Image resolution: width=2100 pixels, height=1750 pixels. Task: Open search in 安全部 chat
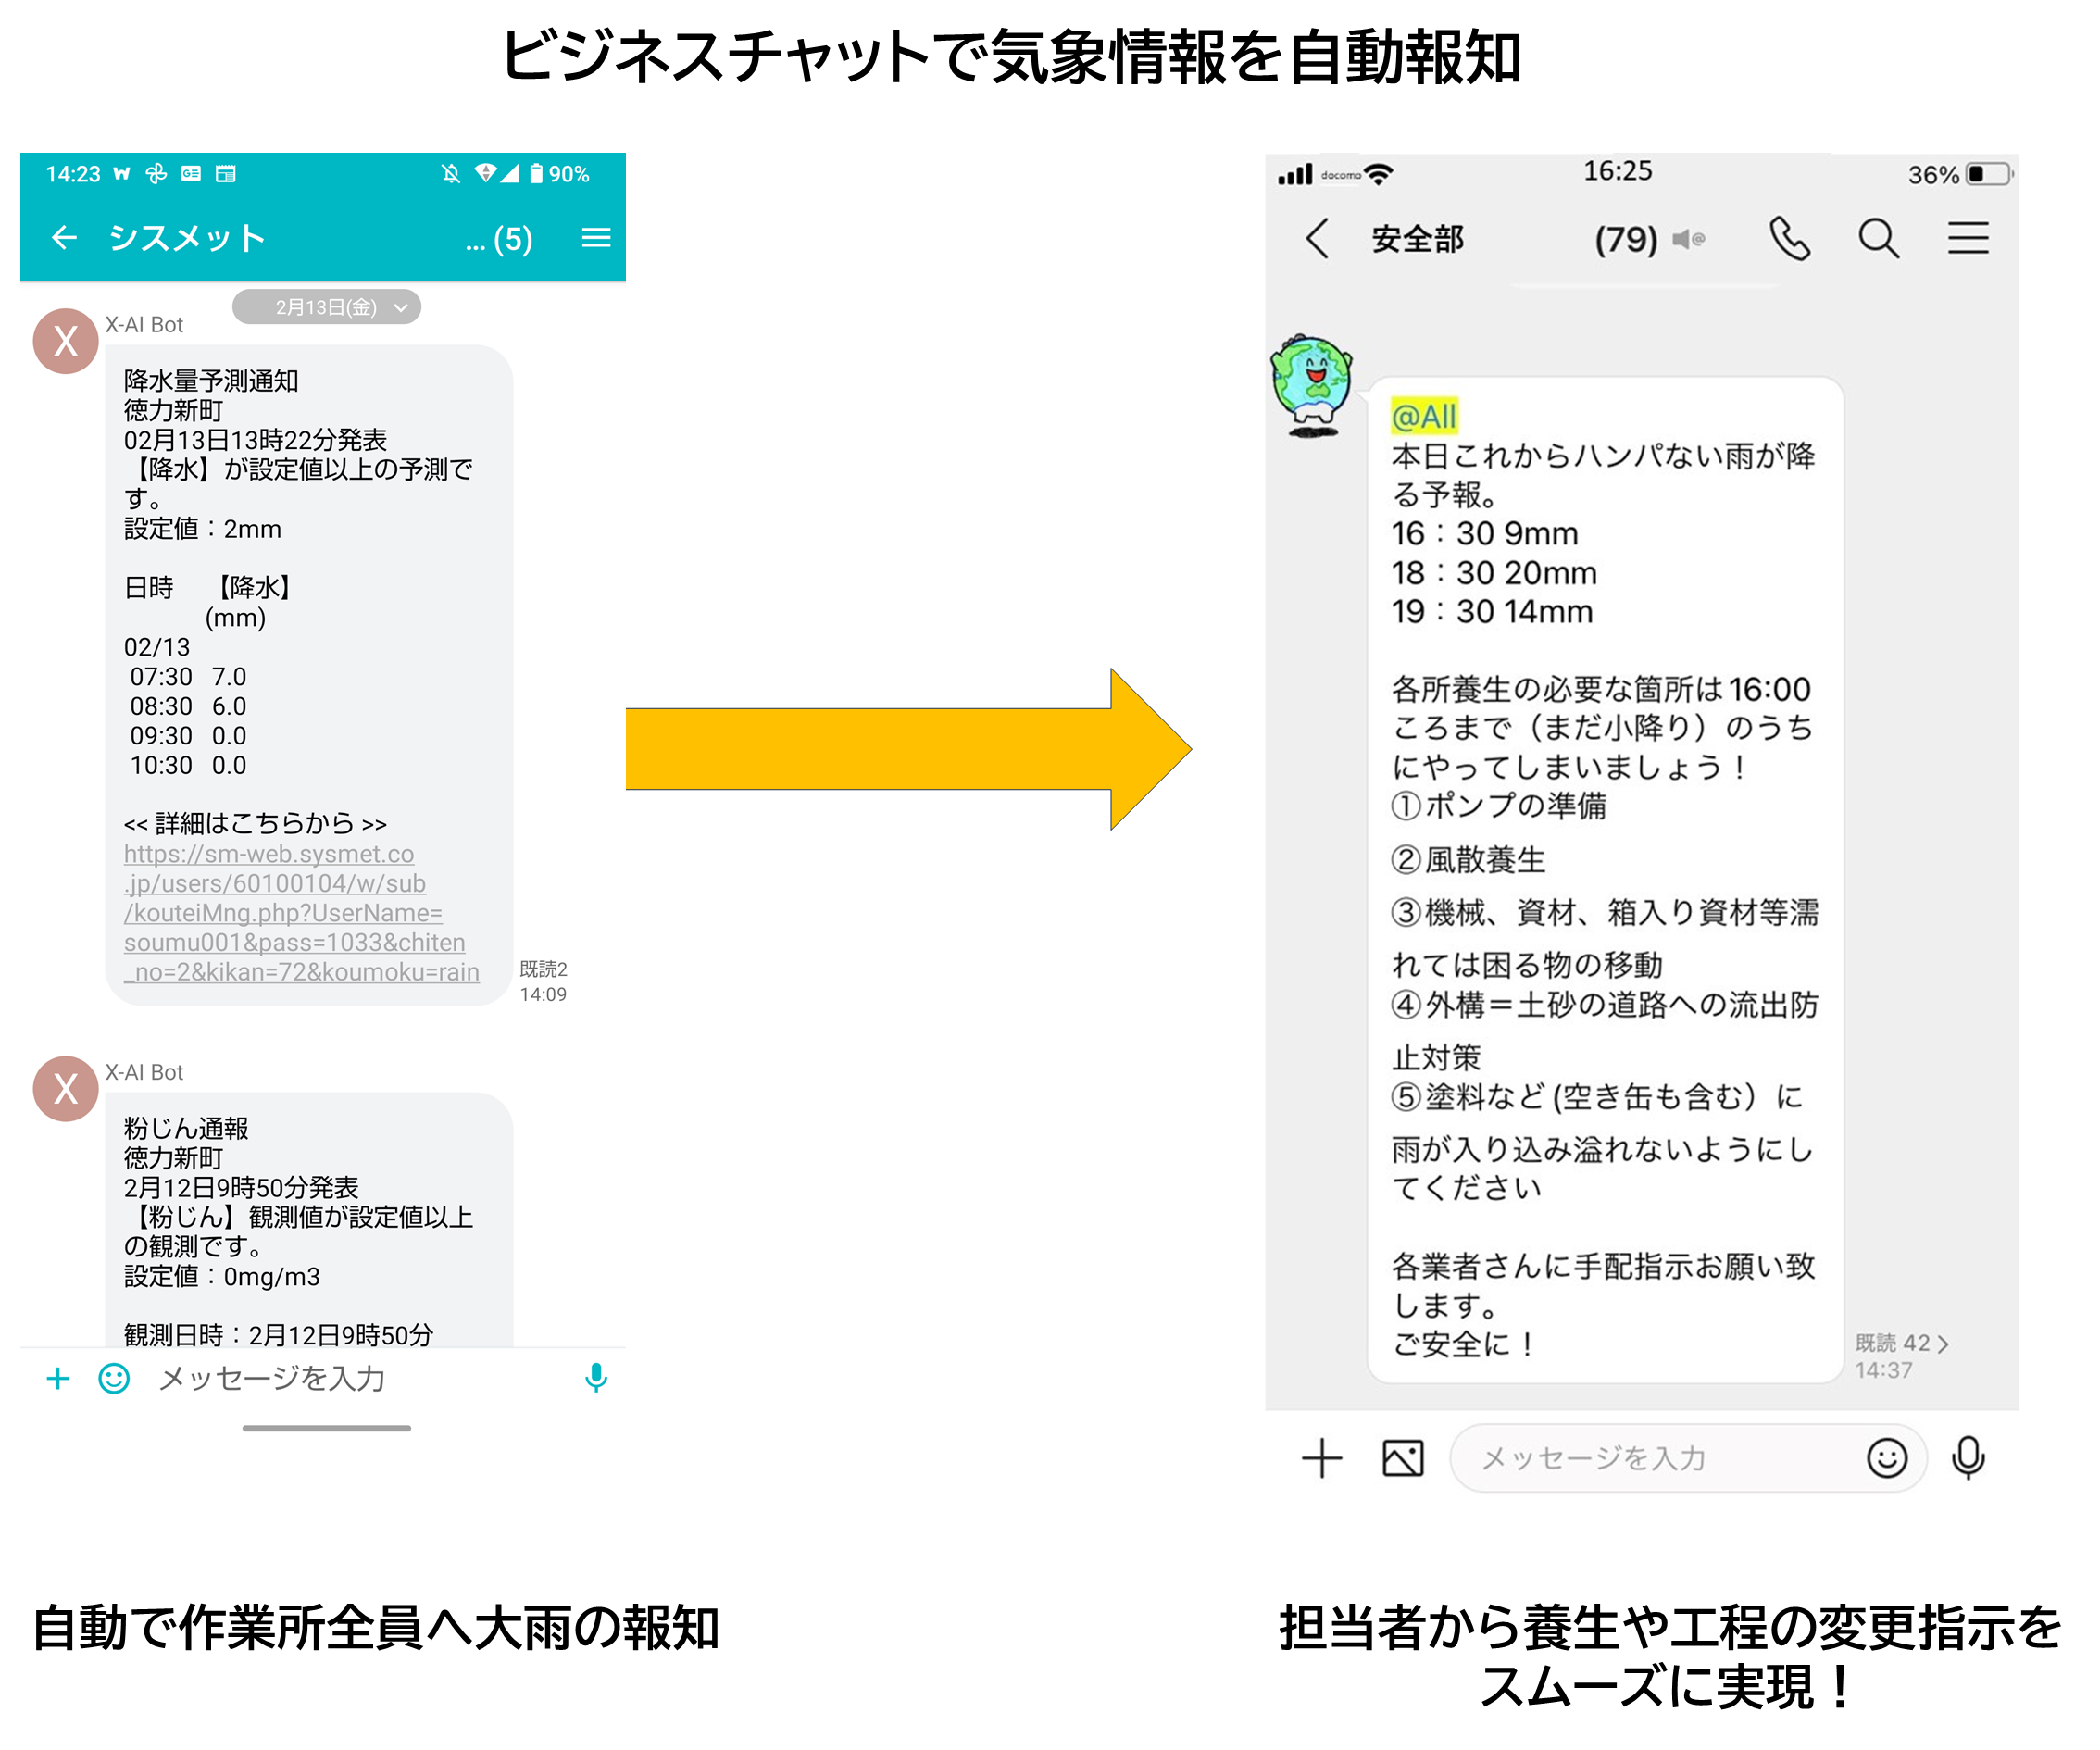coord(1878,239)
